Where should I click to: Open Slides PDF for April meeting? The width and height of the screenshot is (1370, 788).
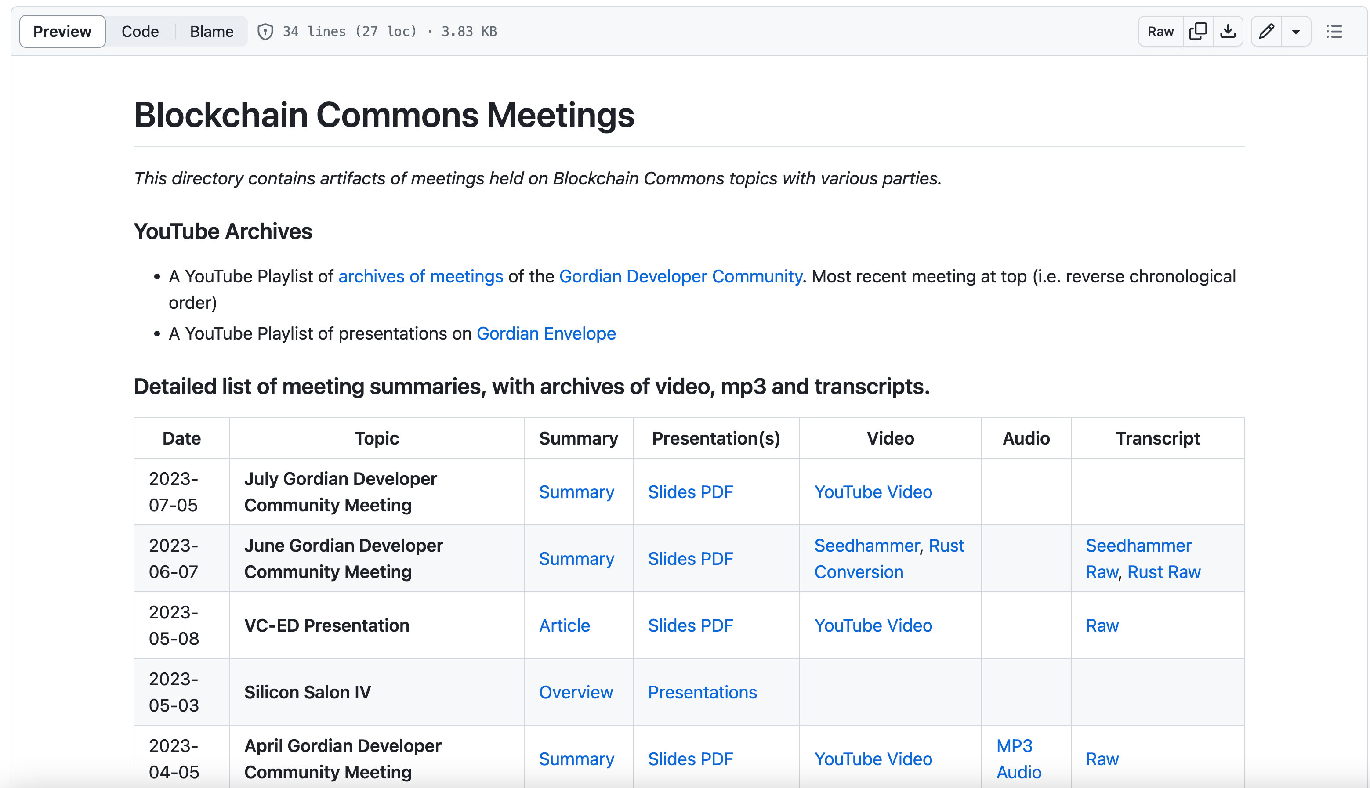[691, 759]
